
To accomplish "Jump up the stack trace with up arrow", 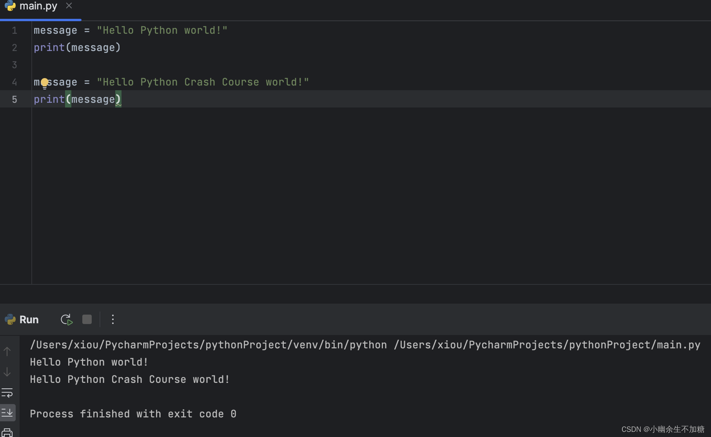I will click(x=7, y=351).
